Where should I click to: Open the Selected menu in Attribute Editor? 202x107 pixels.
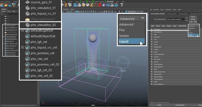(x=156, y=9)
